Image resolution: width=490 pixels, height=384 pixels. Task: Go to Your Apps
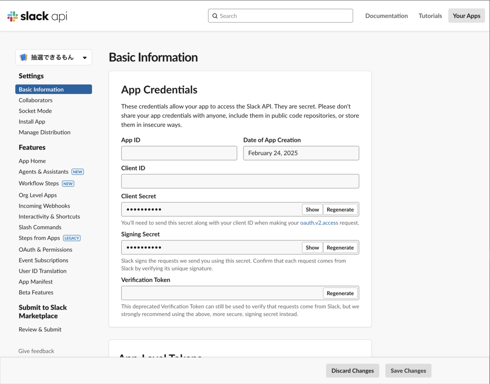tap(466, 16)
